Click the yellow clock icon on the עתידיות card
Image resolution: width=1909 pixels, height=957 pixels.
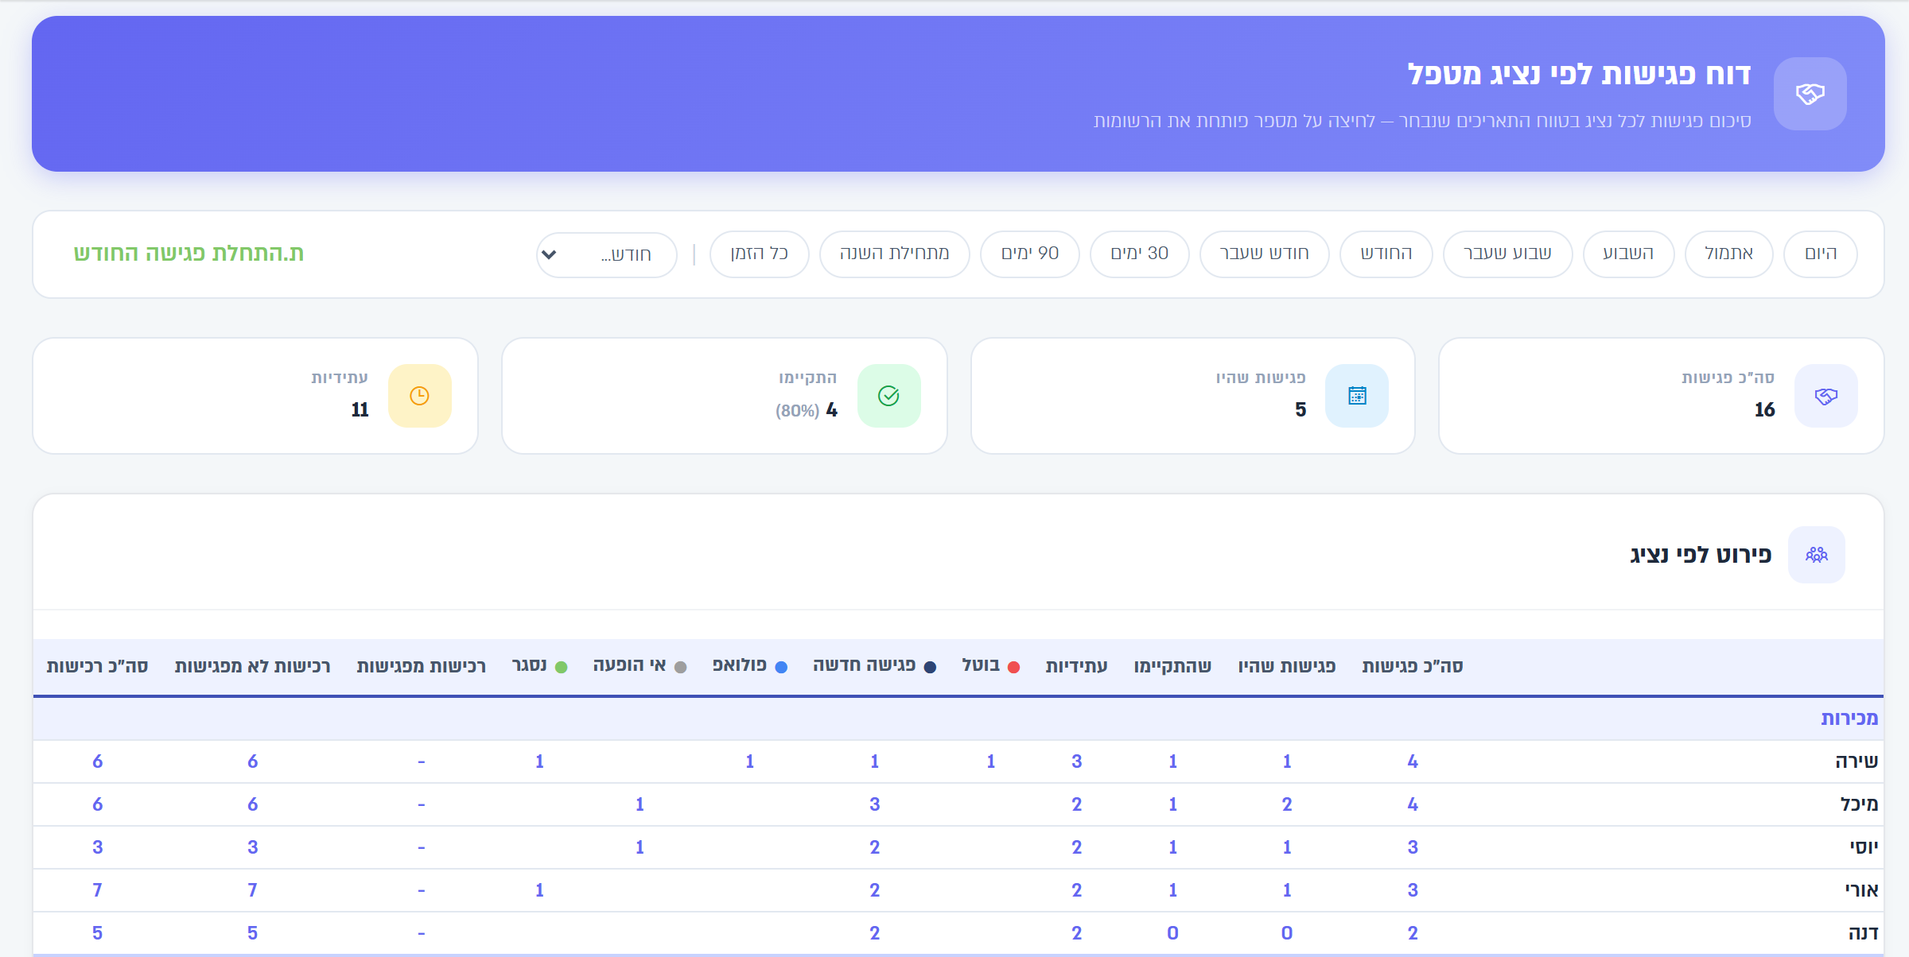click(x=419, y=396)
